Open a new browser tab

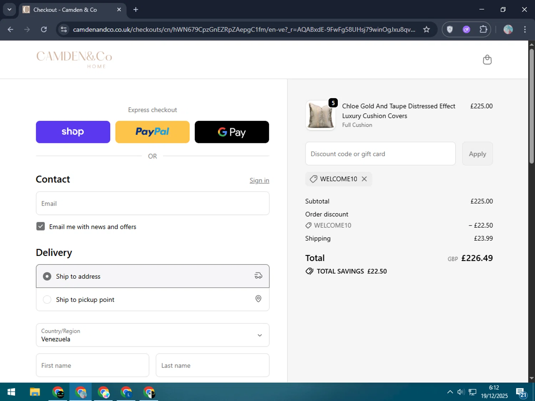(136, 10)
